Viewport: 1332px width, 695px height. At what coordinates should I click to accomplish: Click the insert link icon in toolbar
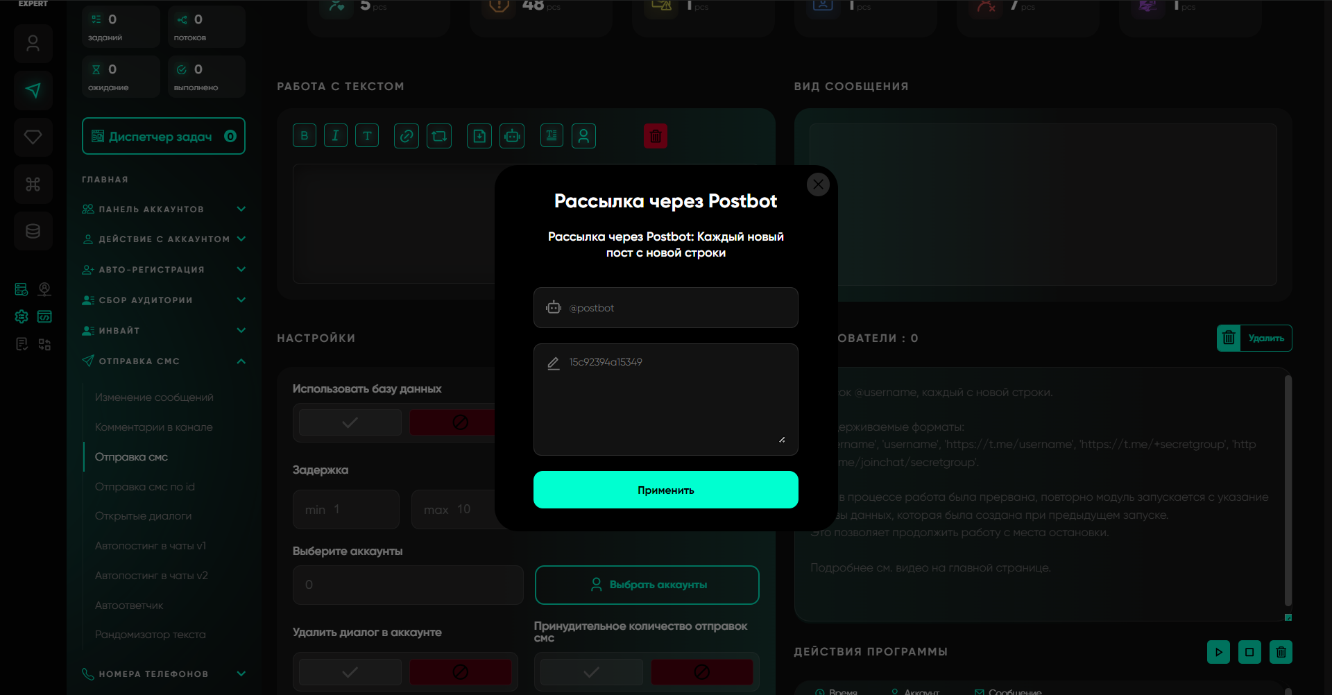407,136
